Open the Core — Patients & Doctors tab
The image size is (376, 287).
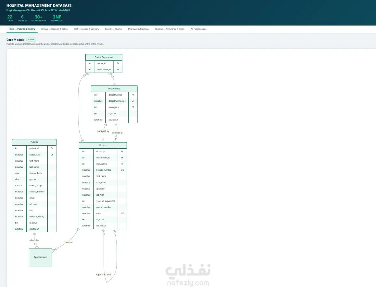click(x=22, y=29)
